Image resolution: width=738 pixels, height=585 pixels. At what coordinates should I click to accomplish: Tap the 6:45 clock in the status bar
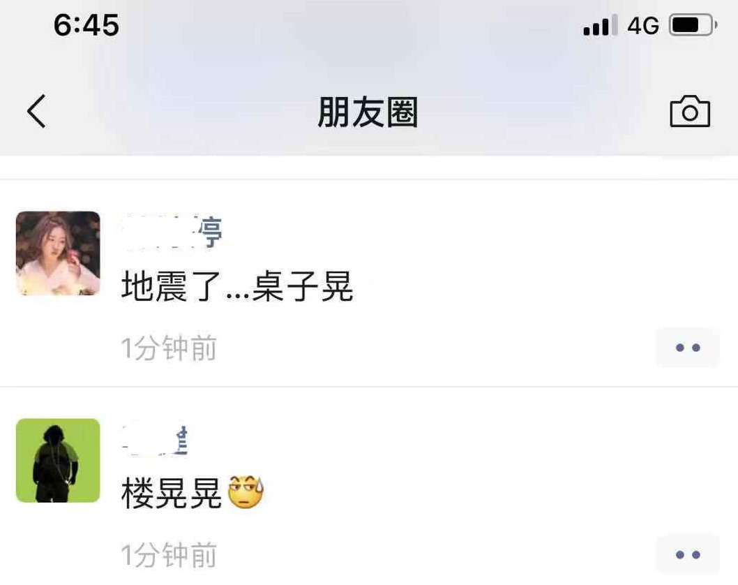pyautogui.click(x=86, y=25)
